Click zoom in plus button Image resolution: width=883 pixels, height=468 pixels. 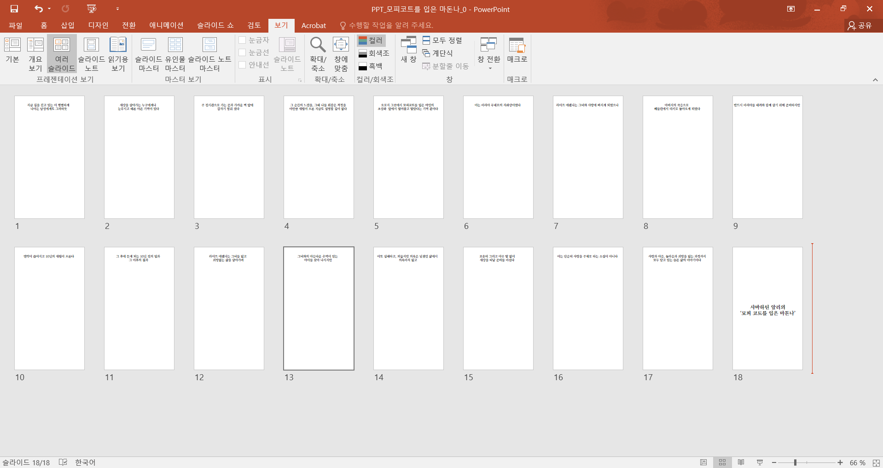click(x=840, y=462)
